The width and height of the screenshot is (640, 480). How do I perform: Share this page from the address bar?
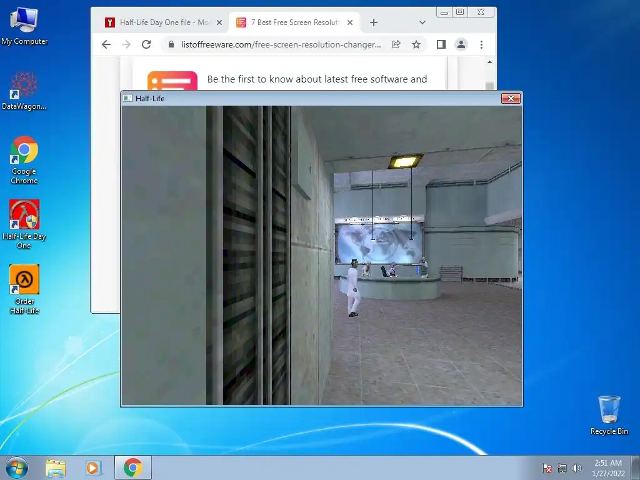click(396, 44)
